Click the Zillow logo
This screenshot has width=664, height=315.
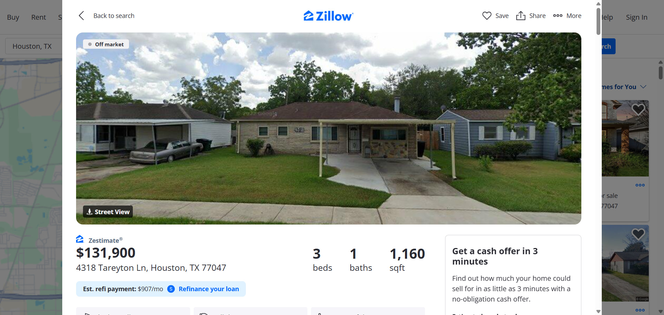coord(329,16)
